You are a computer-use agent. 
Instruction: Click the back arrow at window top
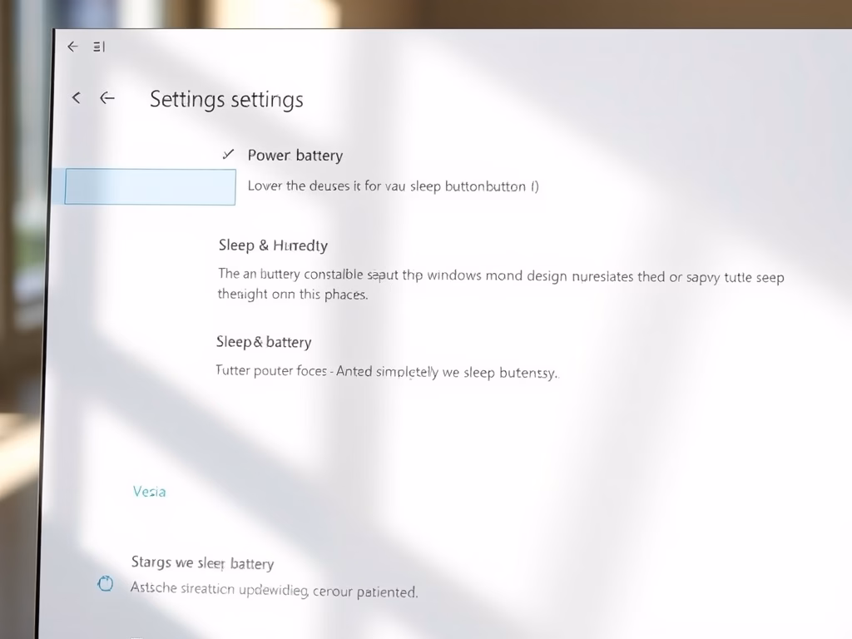coord(73,47)
